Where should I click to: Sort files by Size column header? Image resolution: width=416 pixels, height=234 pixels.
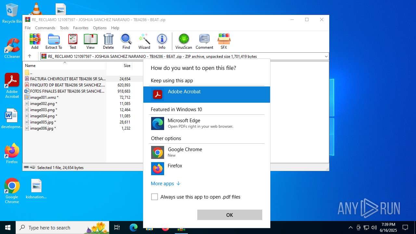pyautogui.click(x=119, y=66)
